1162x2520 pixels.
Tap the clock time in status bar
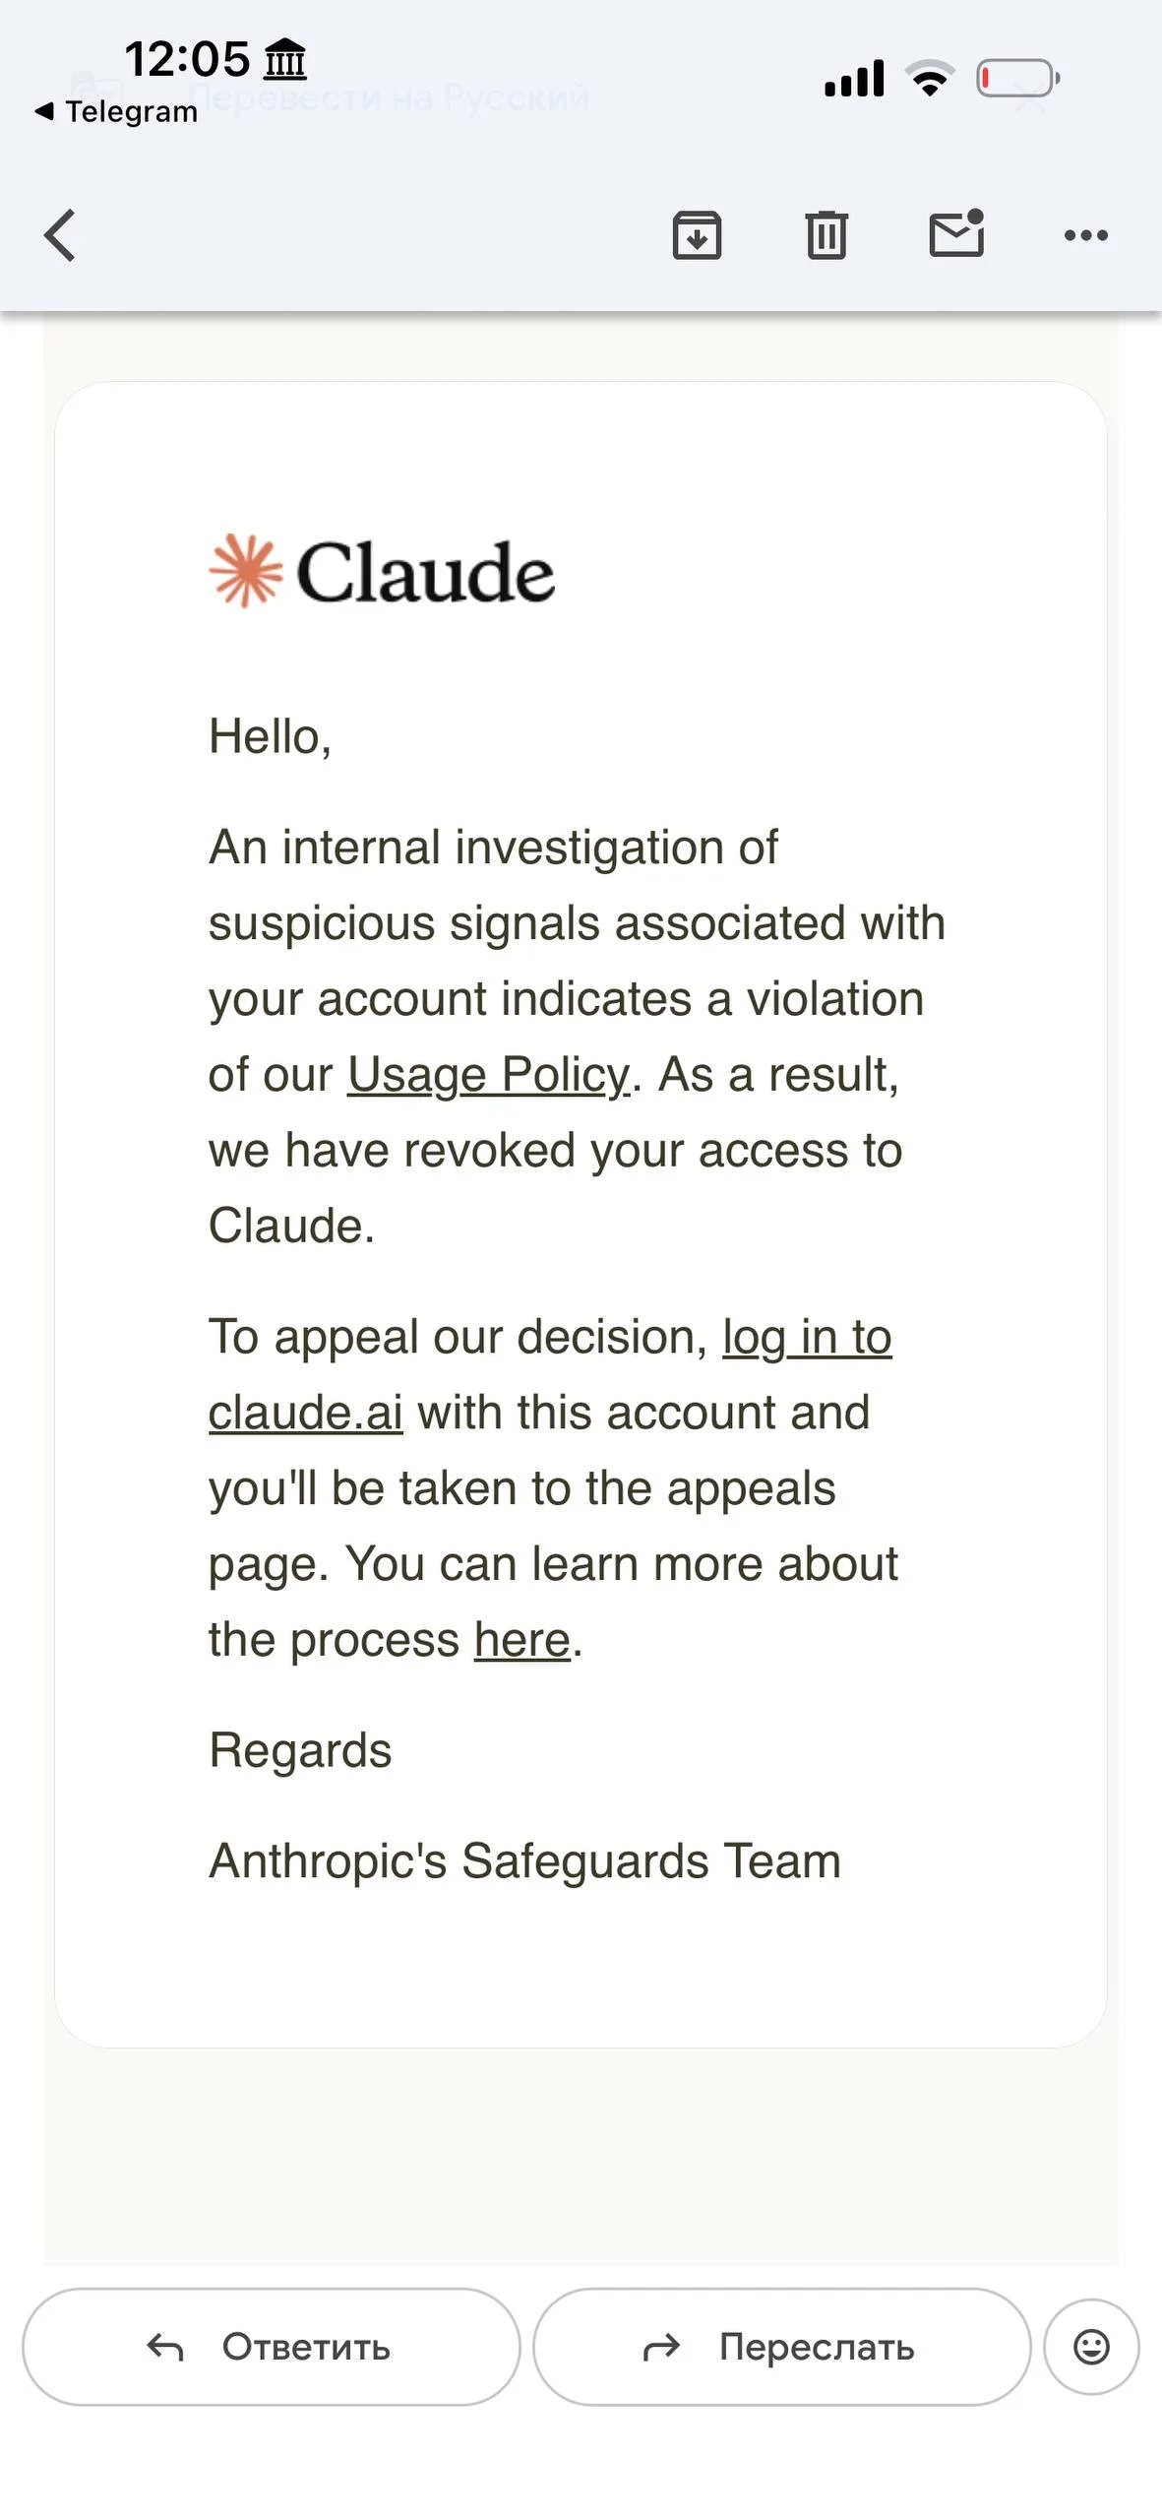coord(187,59)
